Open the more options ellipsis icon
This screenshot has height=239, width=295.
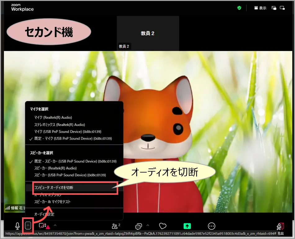(212, 226)
